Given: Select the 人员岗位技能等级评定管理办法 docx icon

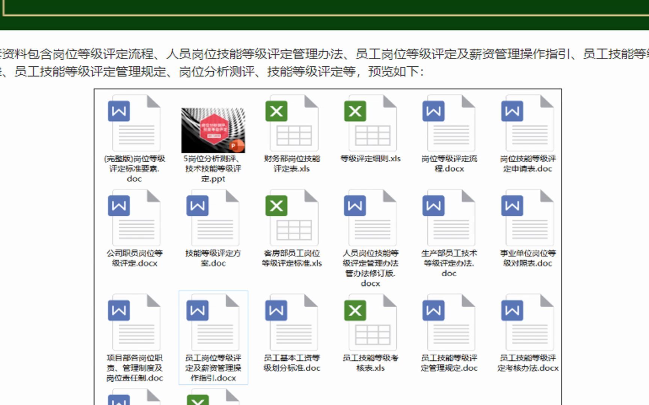Looking at the screenshot, I should pos(370,218).
